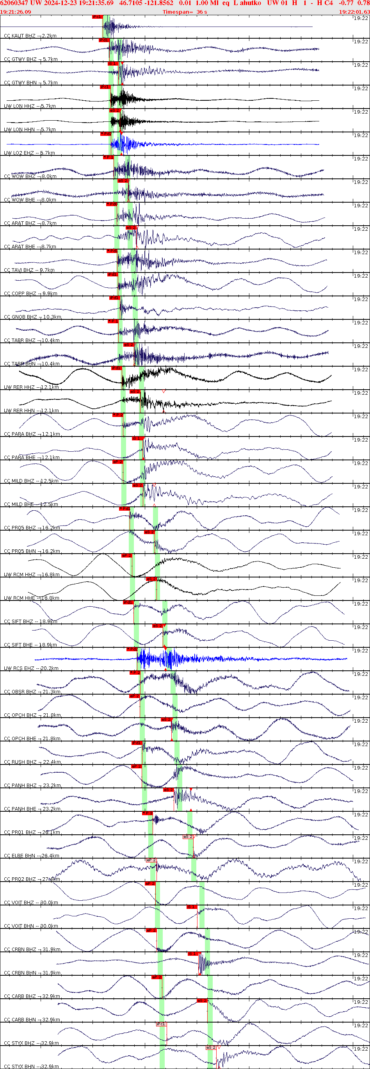Select the CC OPCH BHZ -- 21.8km label

32,715
